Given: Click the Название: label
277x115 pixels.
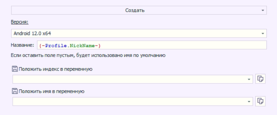Looking at the screenshot, I should tap(22, 45).
